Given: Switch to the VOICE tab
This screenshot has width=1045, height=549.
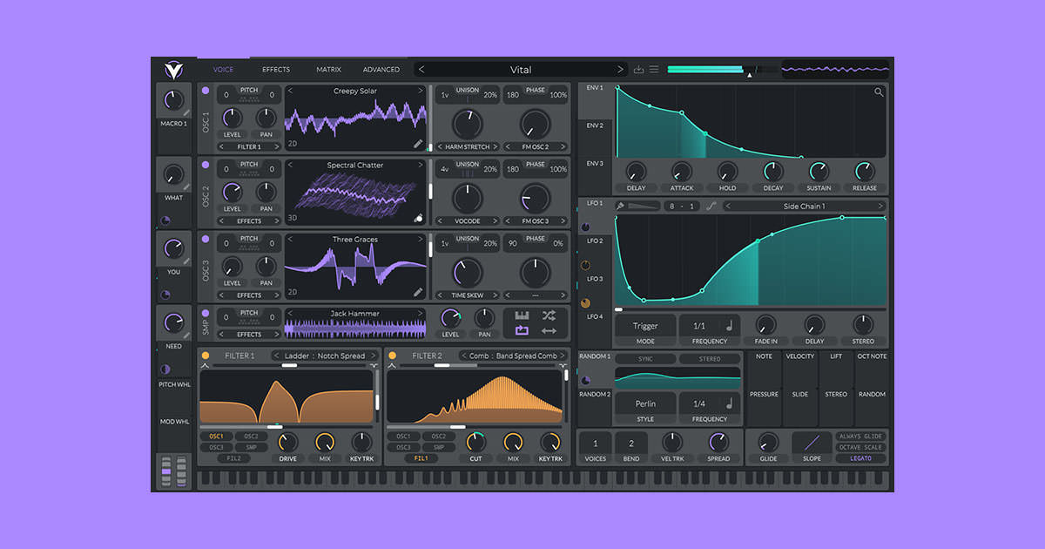Looking at the screenshot, I should [x=224, y=70].
